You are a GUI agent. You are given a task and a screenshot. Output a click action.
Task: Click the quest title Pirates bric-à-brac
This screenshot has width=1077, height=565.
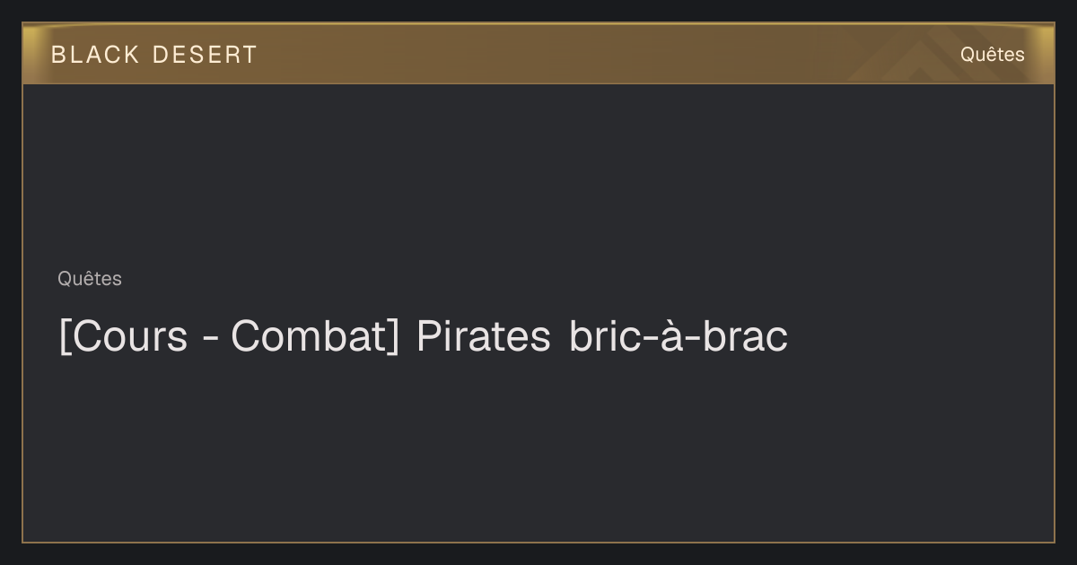click(x=424, y=337)
